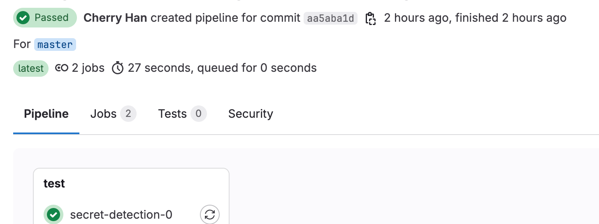Retry the secret-detection-0 job
The width and height of the screenshot is (599, 224).
[210, 215]
